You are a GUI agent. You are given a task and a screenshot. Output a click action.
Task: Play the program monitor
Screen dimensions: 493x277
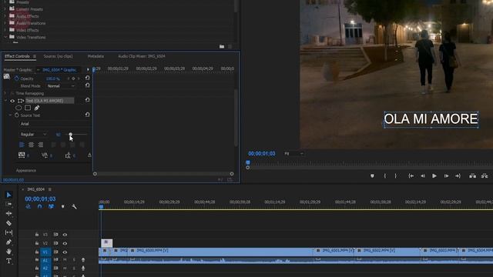coord(434,176)
